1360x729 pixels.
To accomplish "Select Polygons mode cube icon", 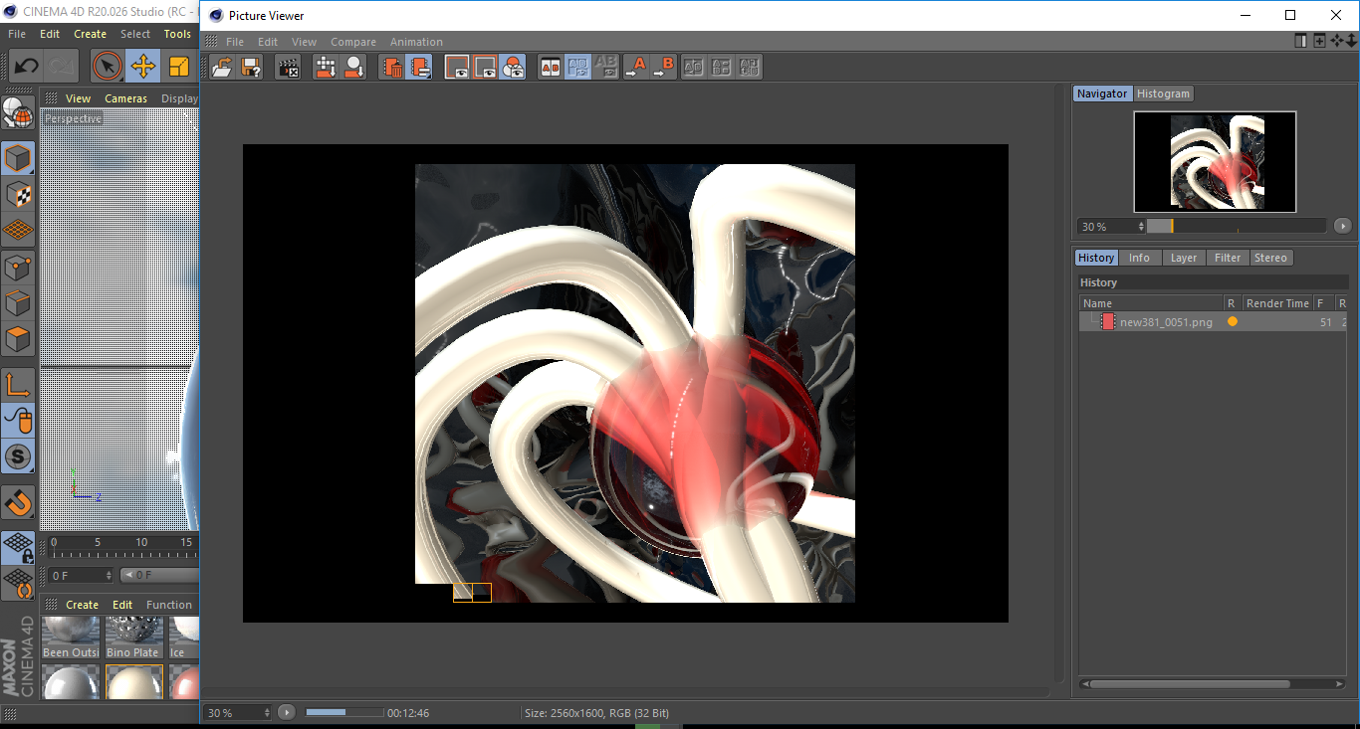I will (18, 339).
